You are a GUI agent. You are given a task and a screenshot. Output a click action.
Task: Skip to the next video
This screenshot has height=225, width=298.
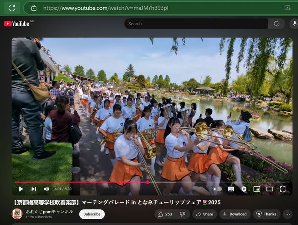[x=34, y=189]
